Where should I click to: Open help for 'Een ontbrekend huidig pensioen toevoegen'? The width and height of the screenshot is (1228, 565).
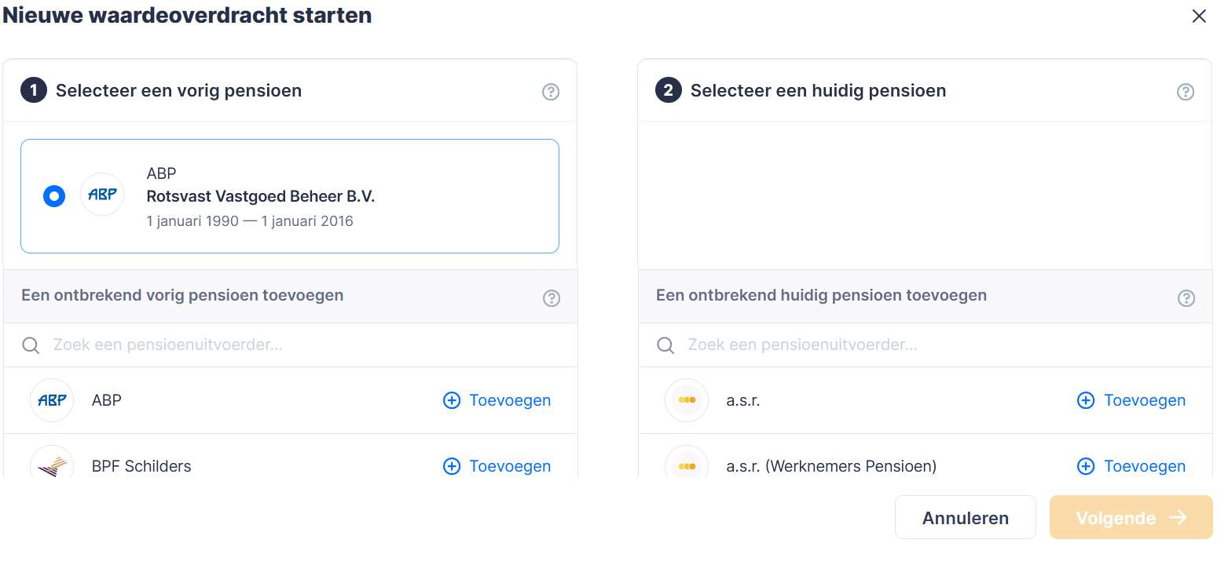[1186, 298]
